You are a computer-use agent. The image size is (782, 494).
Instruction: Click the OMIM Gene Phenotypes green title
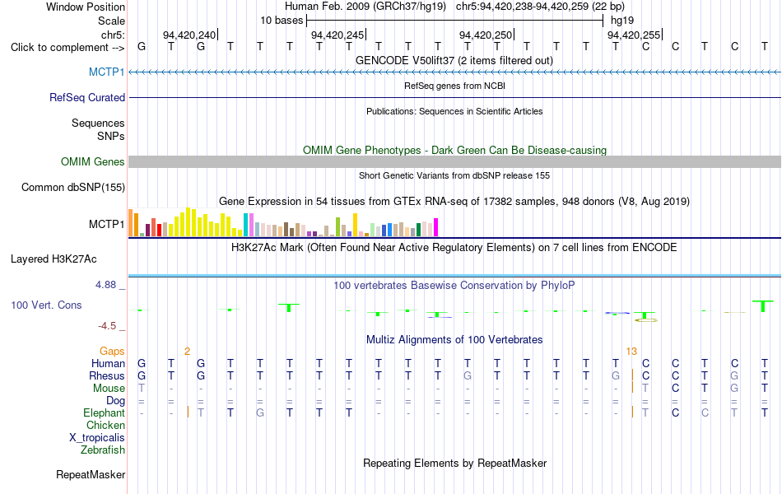455,150
